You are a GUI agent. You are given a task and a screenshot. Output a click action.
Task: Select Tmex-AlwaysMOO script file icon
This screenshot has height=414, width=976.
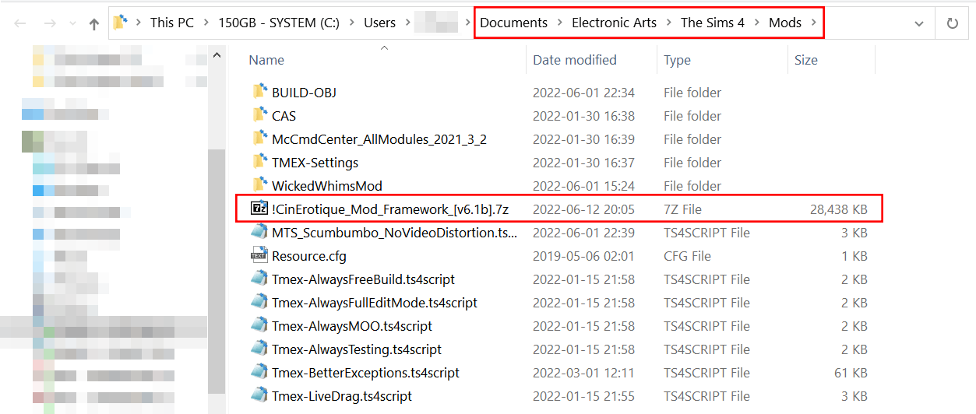point(259,325)
